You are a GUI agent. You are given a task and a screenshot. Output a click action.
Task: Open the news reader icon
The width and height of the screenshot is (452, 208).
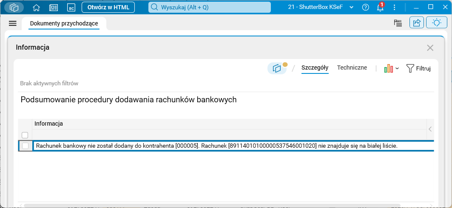point(54,8)
